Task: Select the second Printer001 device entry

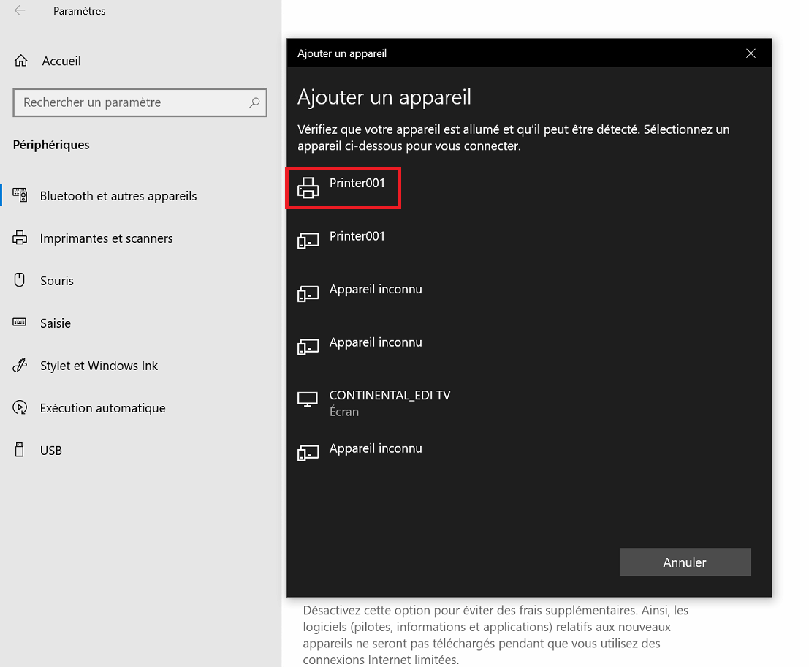Action: (529, 241)
